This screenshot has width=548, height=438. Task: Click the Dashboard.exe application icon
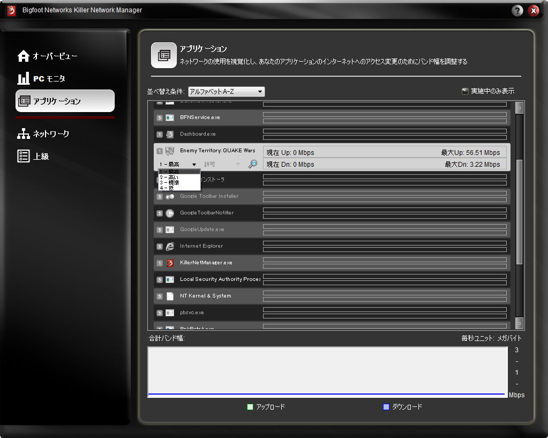pyautogui.click(x=170, y=135)
